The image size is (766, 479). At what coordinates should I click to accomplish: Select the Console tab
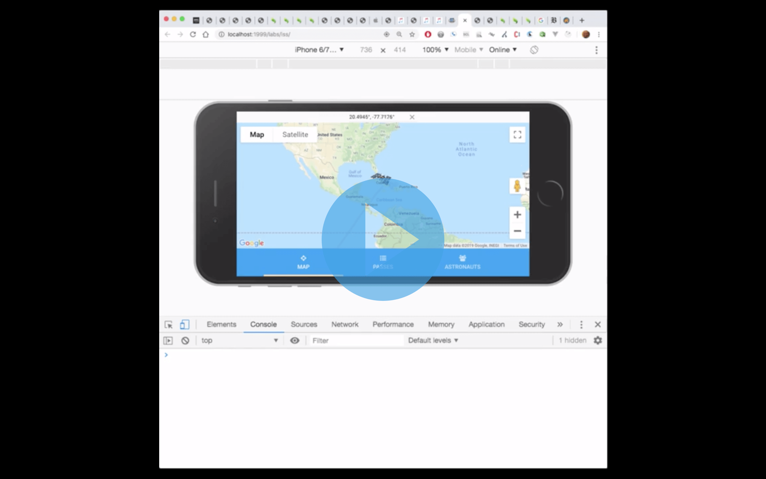(x=263, y=325)
